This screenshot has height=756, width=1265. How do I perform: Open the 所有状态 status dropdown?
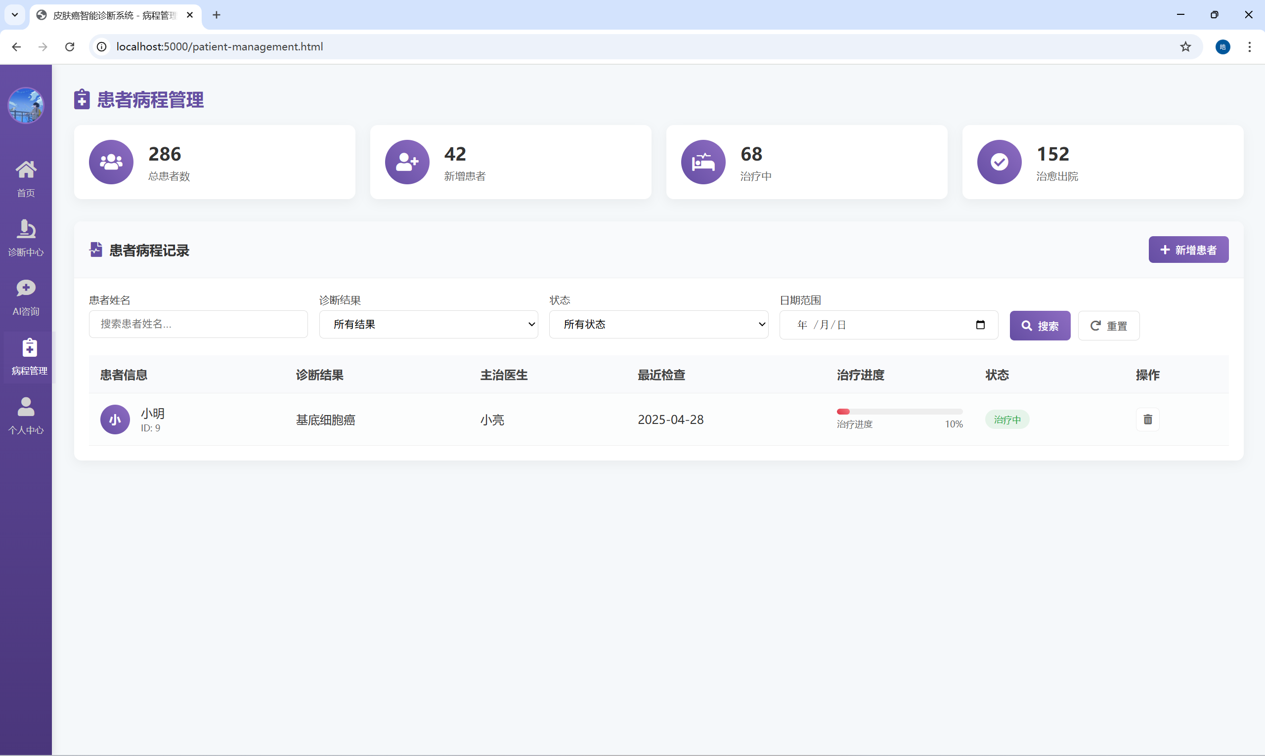(658, 324)
